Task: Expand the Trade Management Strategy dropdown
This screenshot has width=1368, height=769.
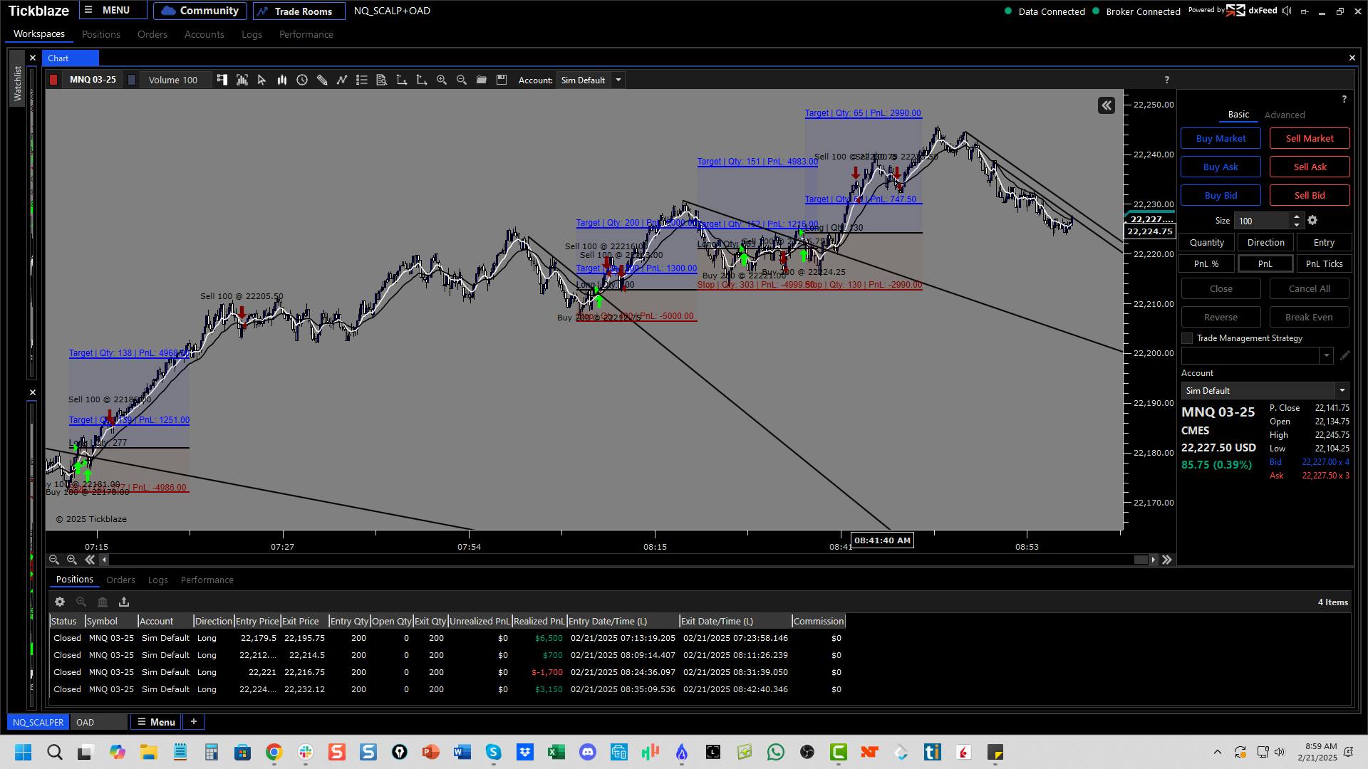Action: (x=1327, y=355)
